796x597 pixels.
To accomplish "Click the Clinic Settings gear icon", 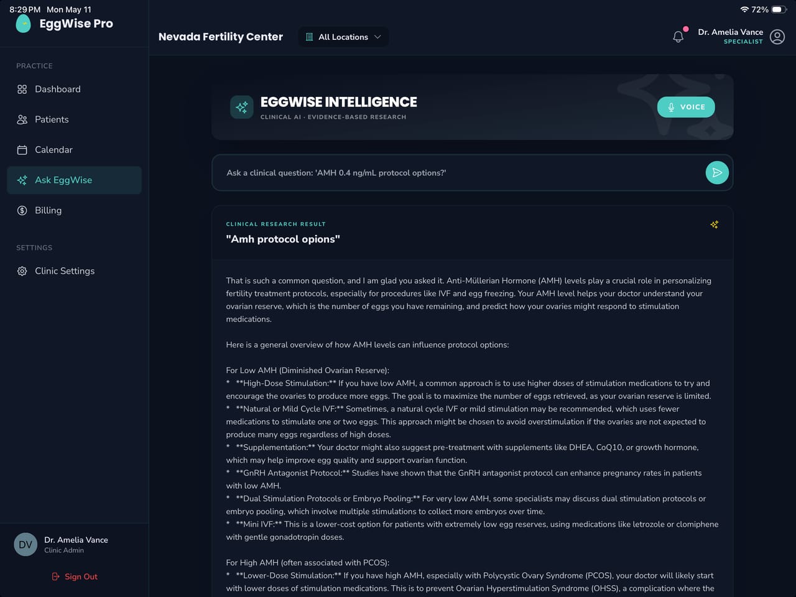I will (x=22, y=271).
